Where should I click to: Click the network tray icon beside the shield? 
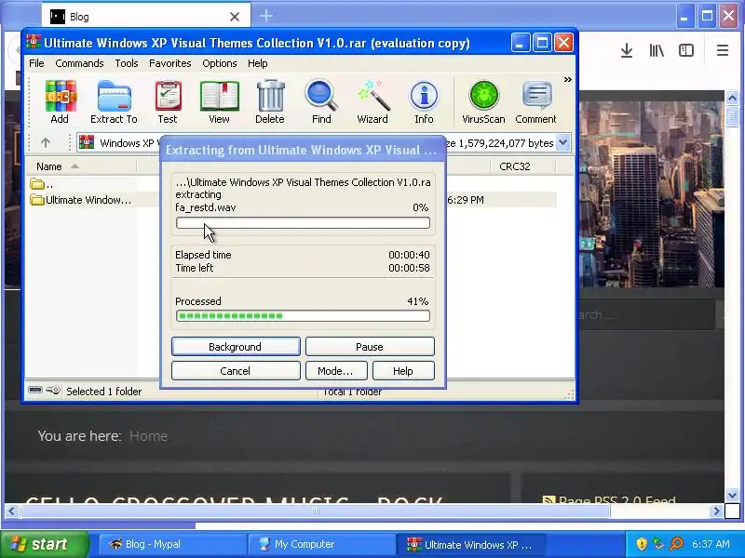click(x=658, y=544)
